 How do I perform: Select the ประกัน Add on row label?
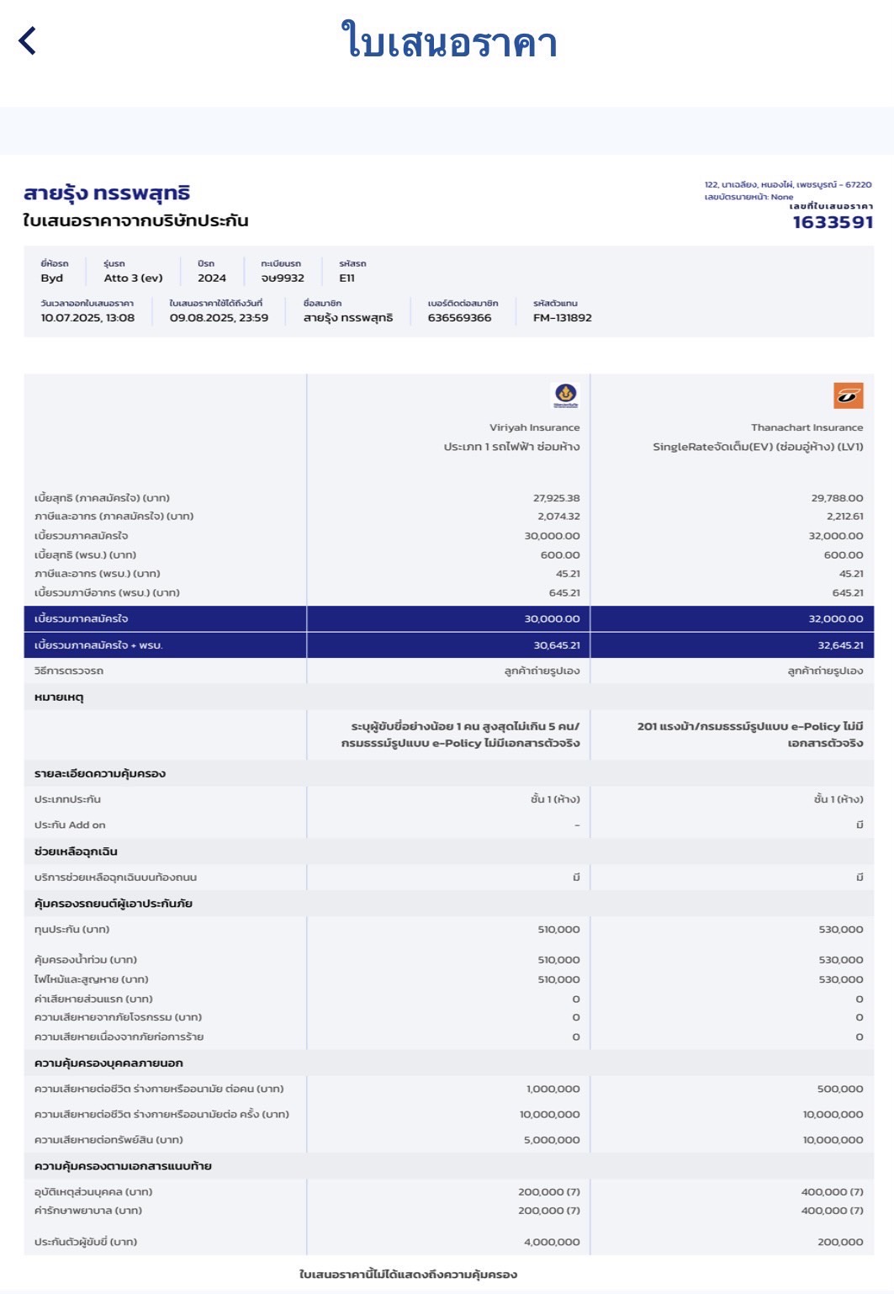click(x=70, y=825)
